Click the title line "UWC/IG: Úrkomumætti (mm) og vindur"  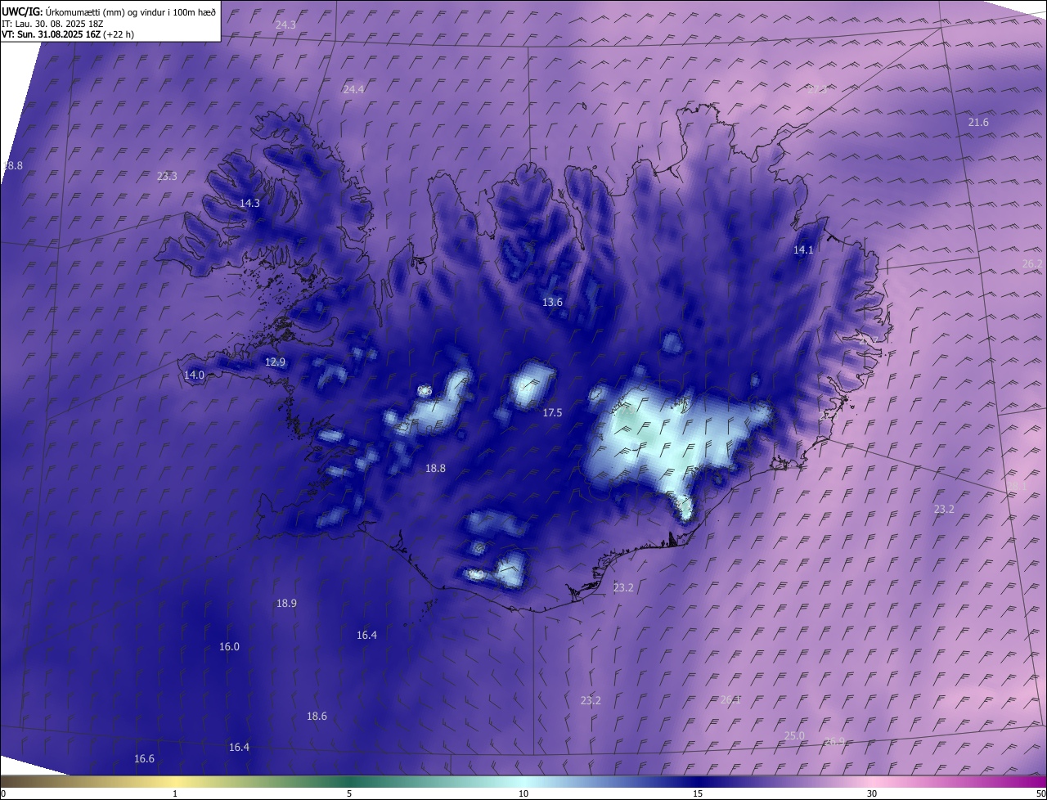[109, 11]
